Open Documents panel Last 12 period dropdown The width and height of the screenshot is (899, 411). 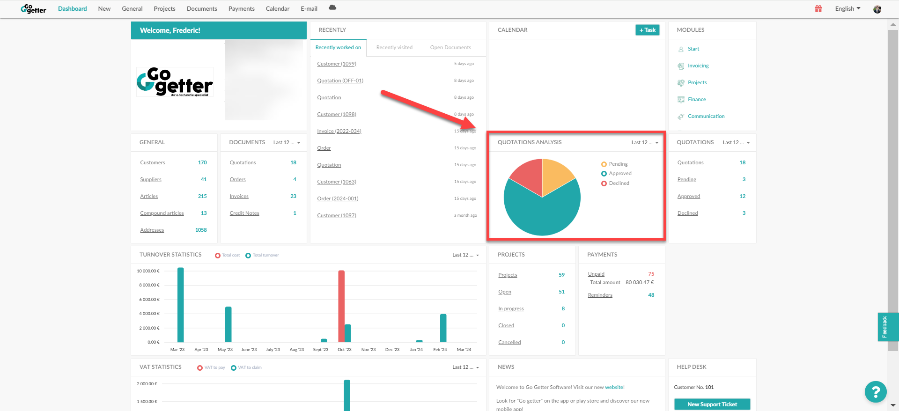287,143
